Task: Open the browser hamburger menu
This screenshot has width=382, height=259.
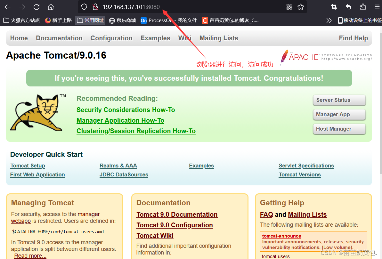Action: pyautogui.click(x=377, y=7)
